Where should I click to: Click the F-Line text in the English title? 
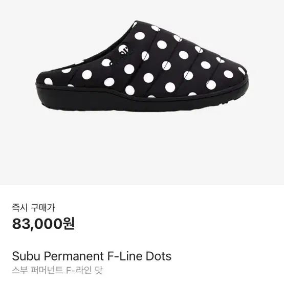(x=125, y=256)
